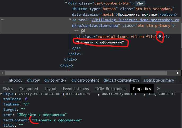Switch to the Event Listeners tab
182x128 pixels.
pos(76,89)
